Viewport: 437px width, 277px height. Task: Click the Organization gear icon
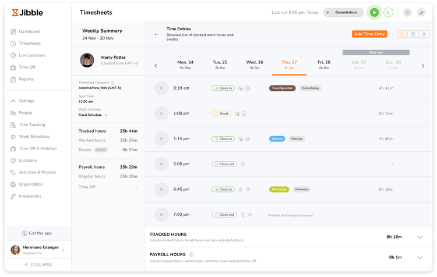pos(13,184)
